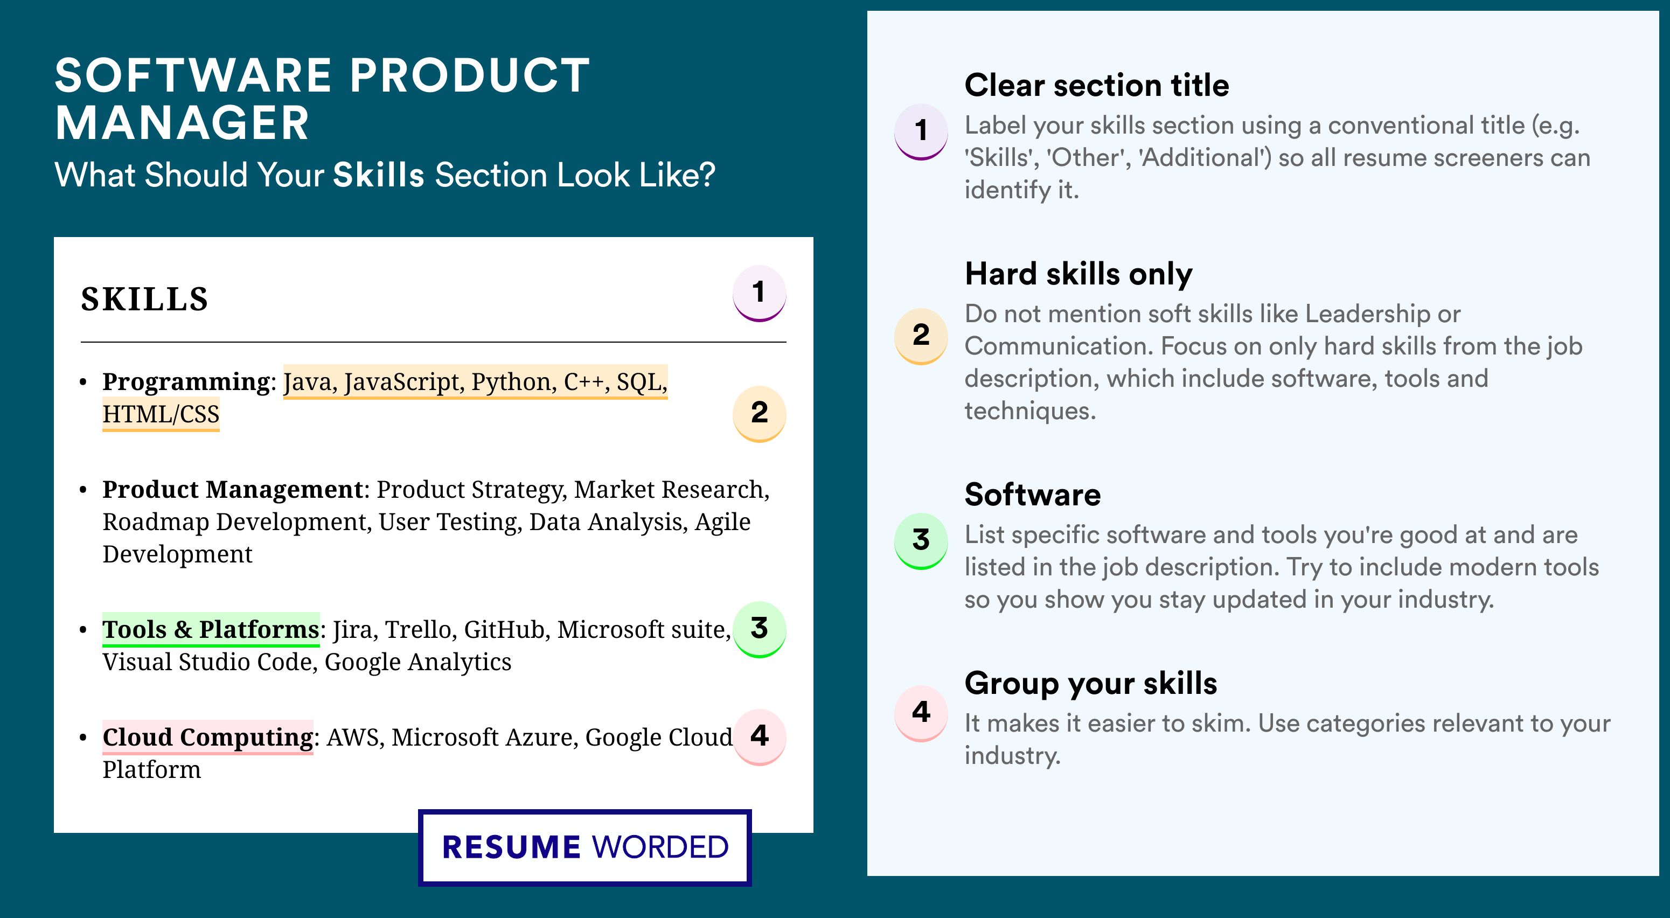Screen dimensions: 1670x918
Task: Click the "Clear section title" heading
Action: [x=1096, y=85]
